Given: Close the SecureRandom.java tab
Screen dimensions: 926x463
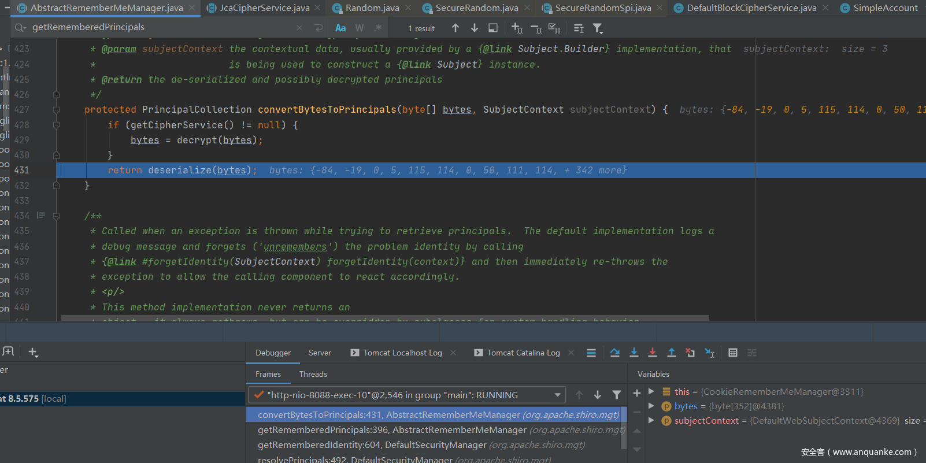Looking at the screenshot, I should coord(527,8).
